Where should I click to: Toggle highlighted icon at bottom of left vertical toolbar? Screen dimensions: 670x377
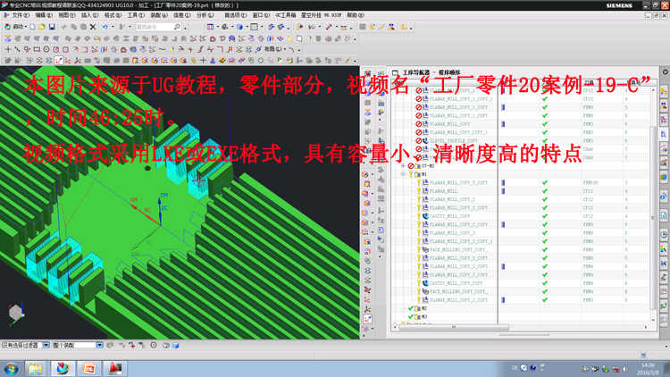[x=367, y=319]
